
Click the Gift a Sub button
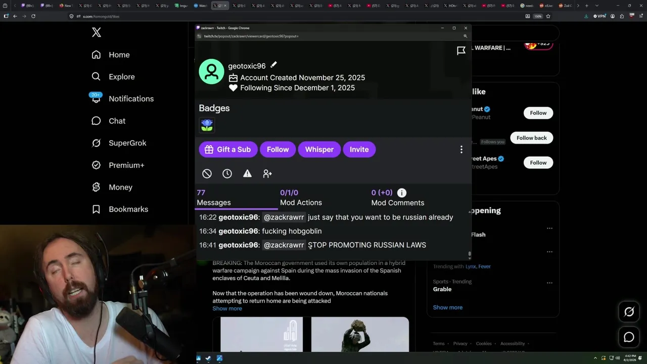click(x=227, y=150)
